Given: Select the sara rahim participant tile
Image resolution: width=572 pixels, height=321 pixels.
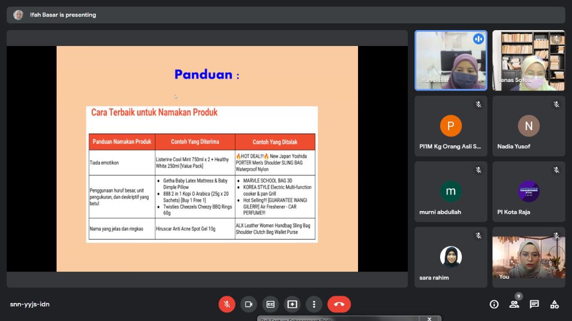Looking at the screenshot, I should (451, 258).
